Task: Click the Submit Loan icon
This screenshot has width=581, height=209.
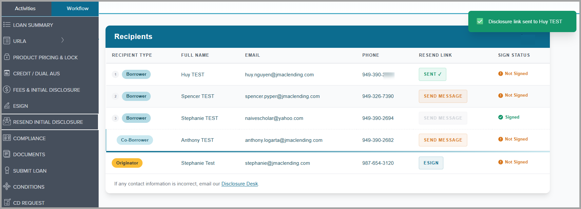Action: click(x=7, y=170)
